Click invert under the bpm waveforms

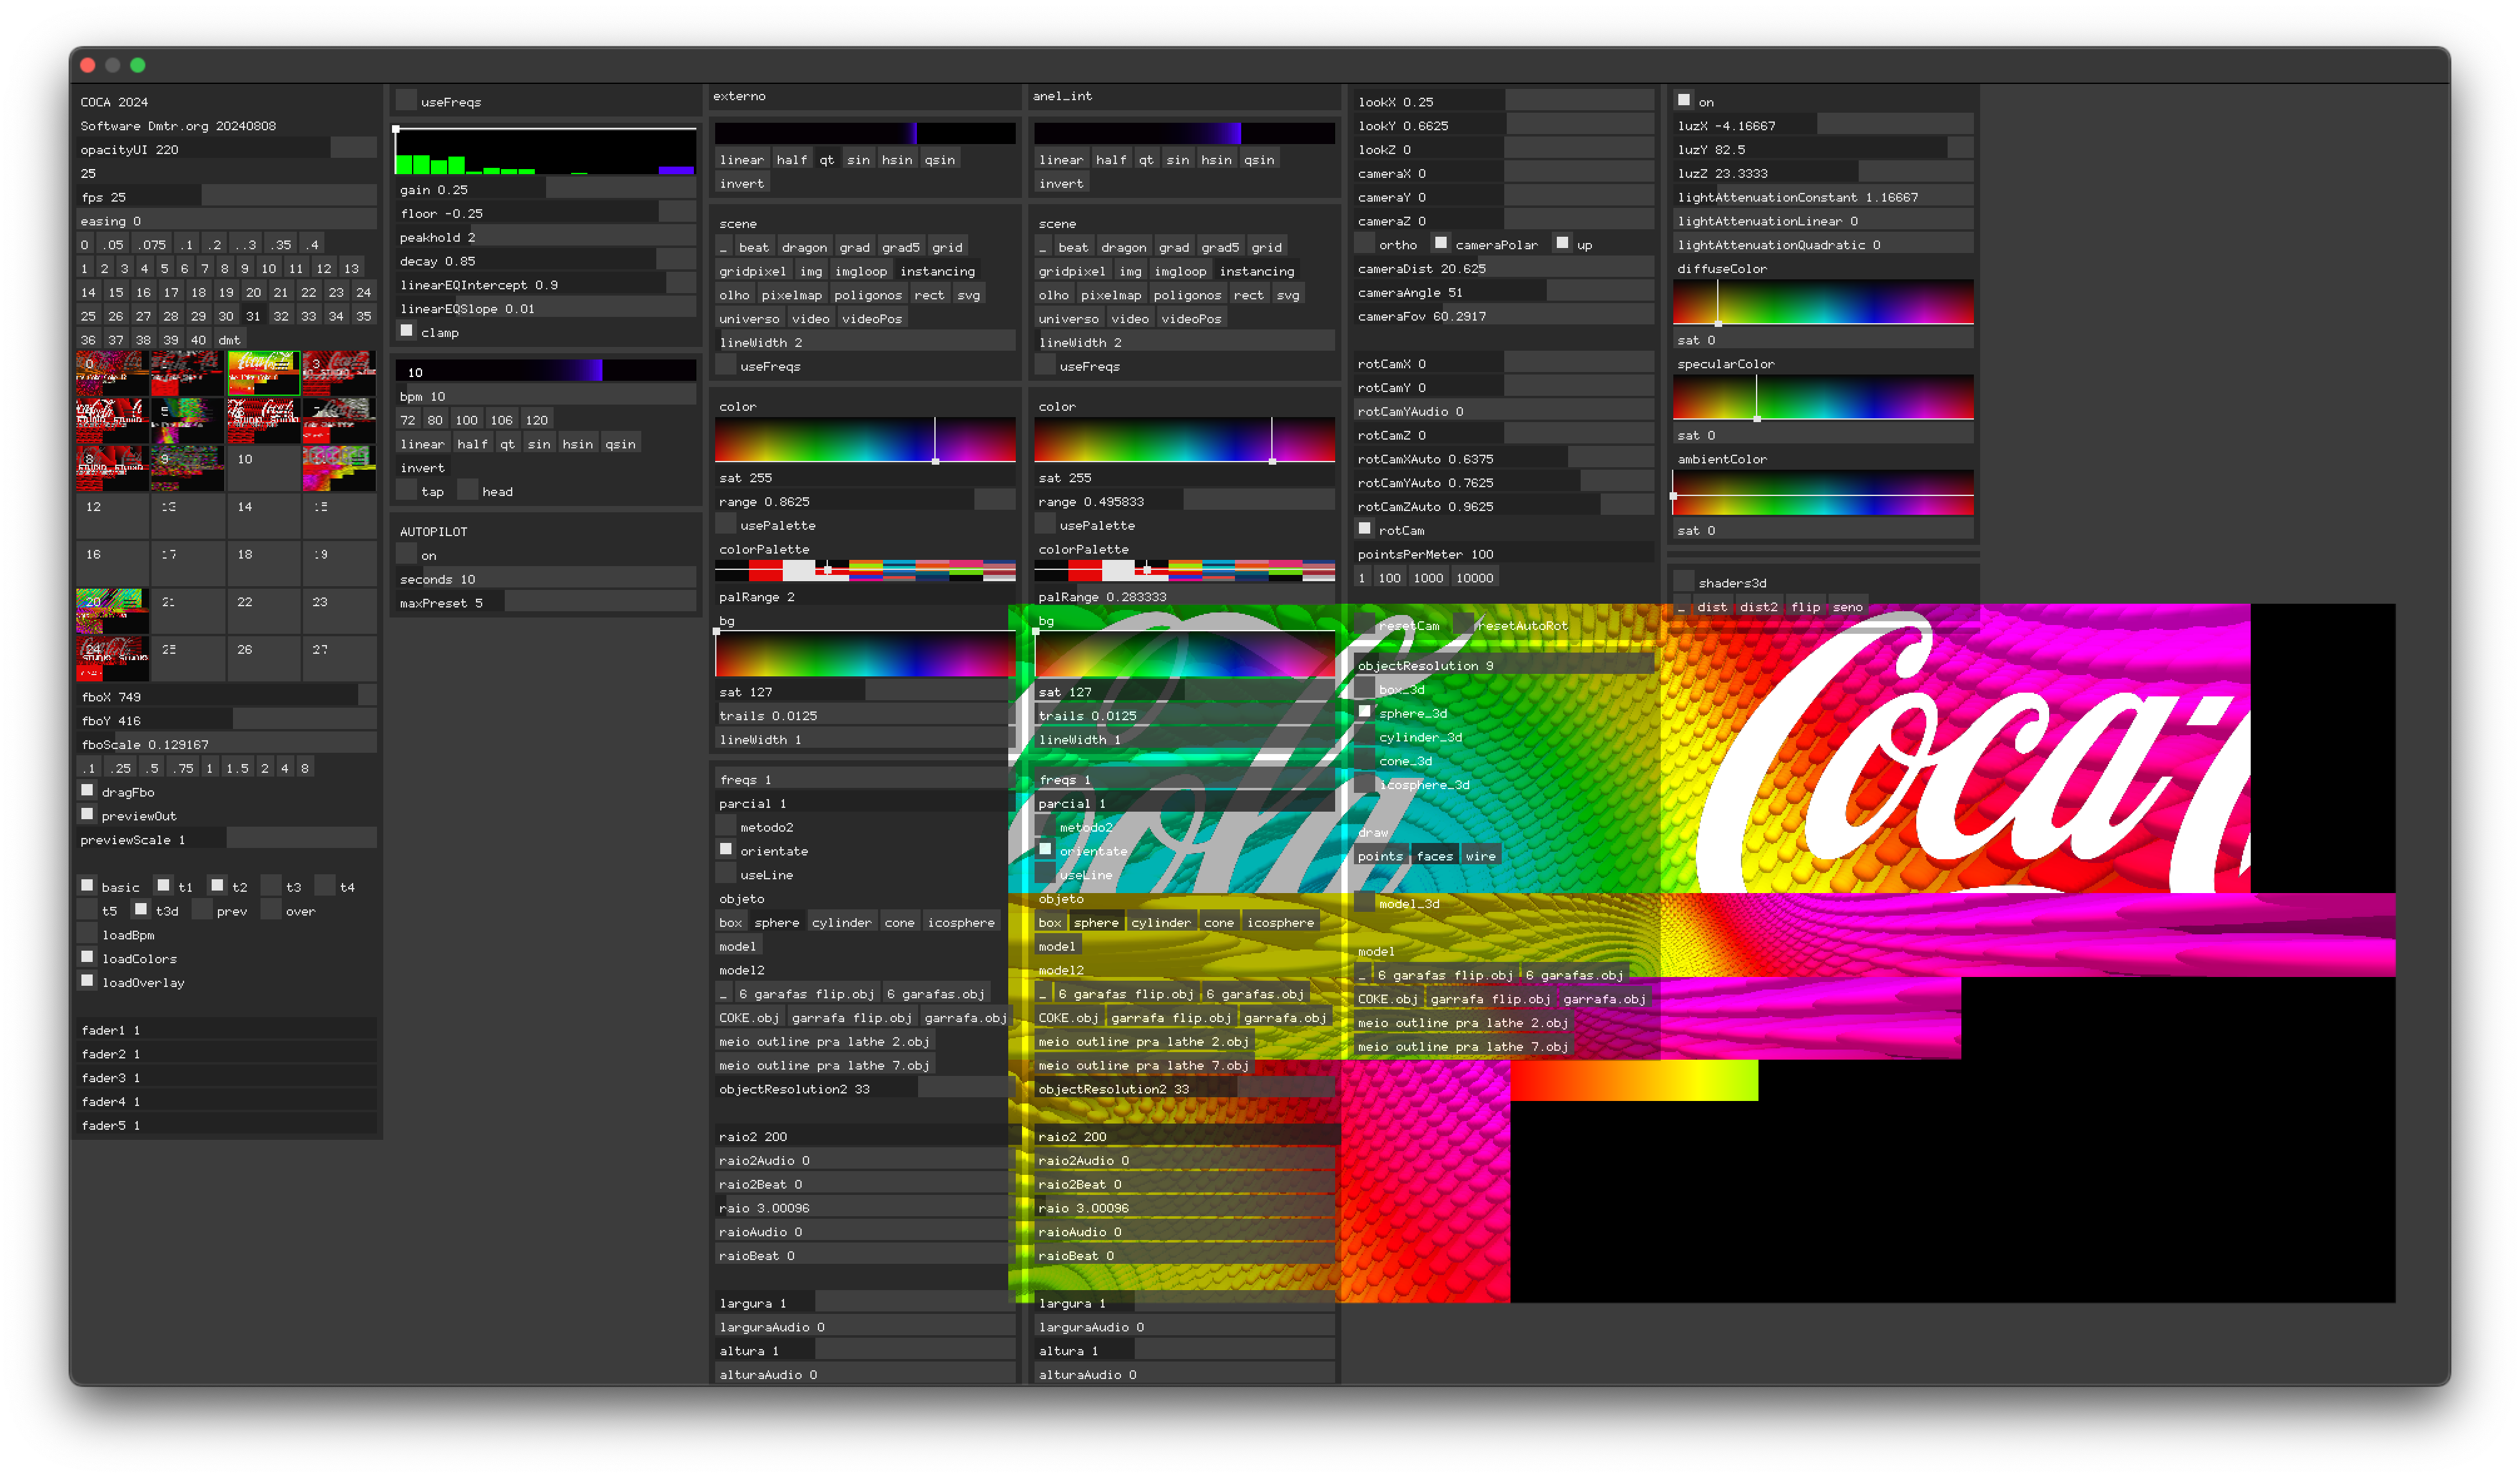coord(423,468)
